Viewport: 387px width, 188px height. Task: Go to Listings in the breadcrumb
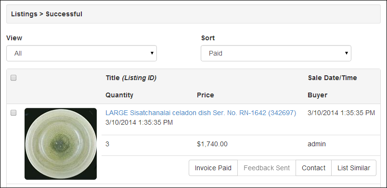click(24, 14)
